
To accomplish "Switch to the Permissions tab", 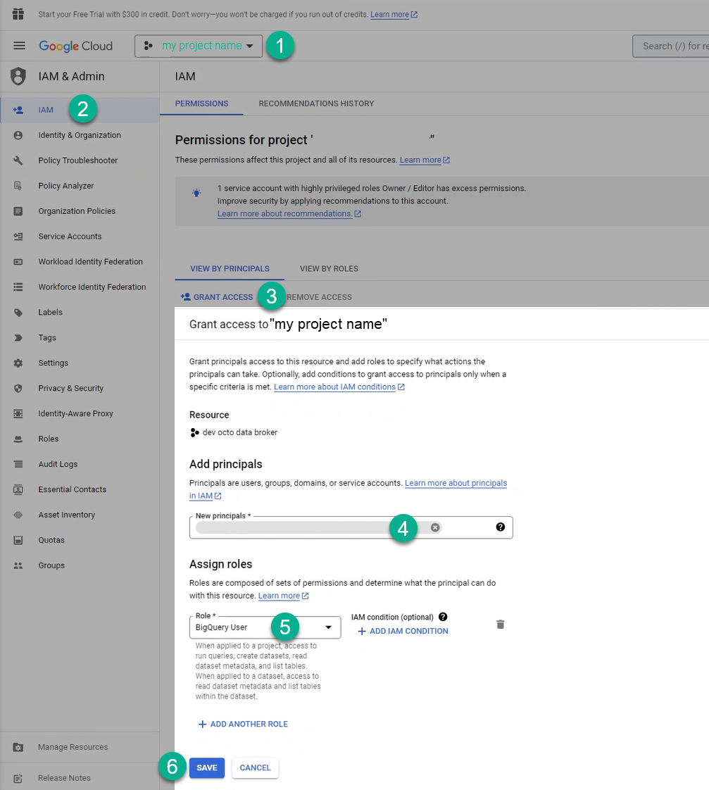I will point(201,104).
